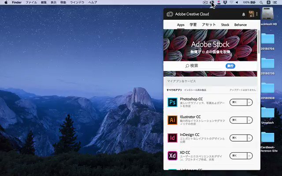Switch to the Behance tab
The width and height of the screenshot is (282, 176).
[241, 25]
